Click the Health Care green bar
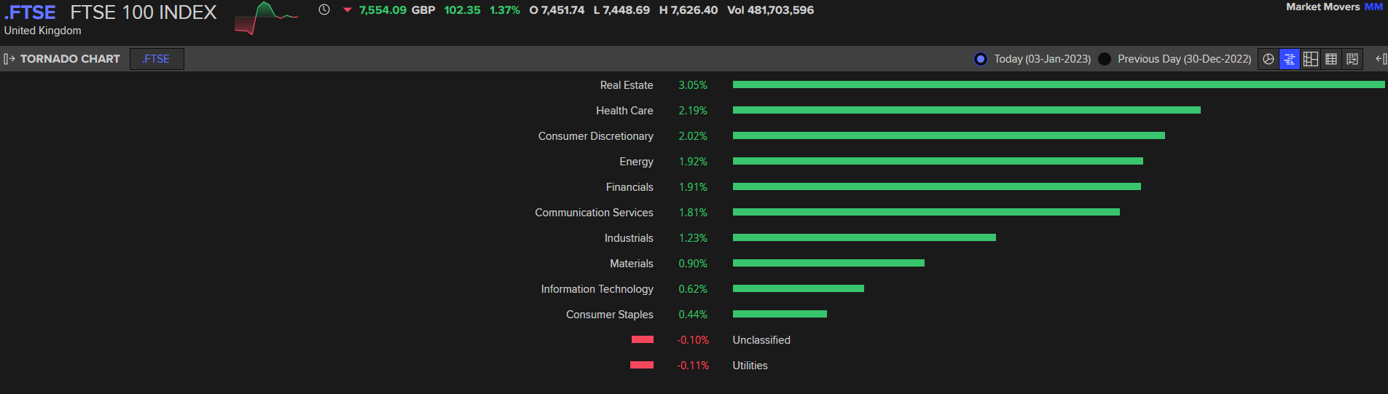This screenshot has height=394, width=1388. click(967, 110)
